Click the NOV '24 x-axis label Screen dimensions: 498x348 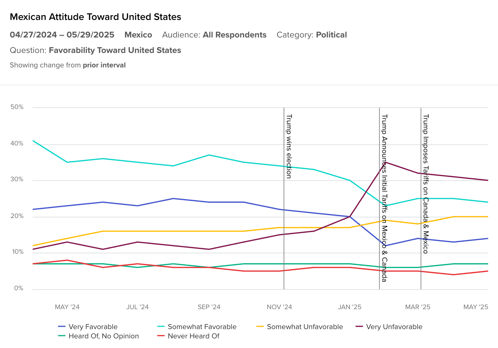click(279, 307)
